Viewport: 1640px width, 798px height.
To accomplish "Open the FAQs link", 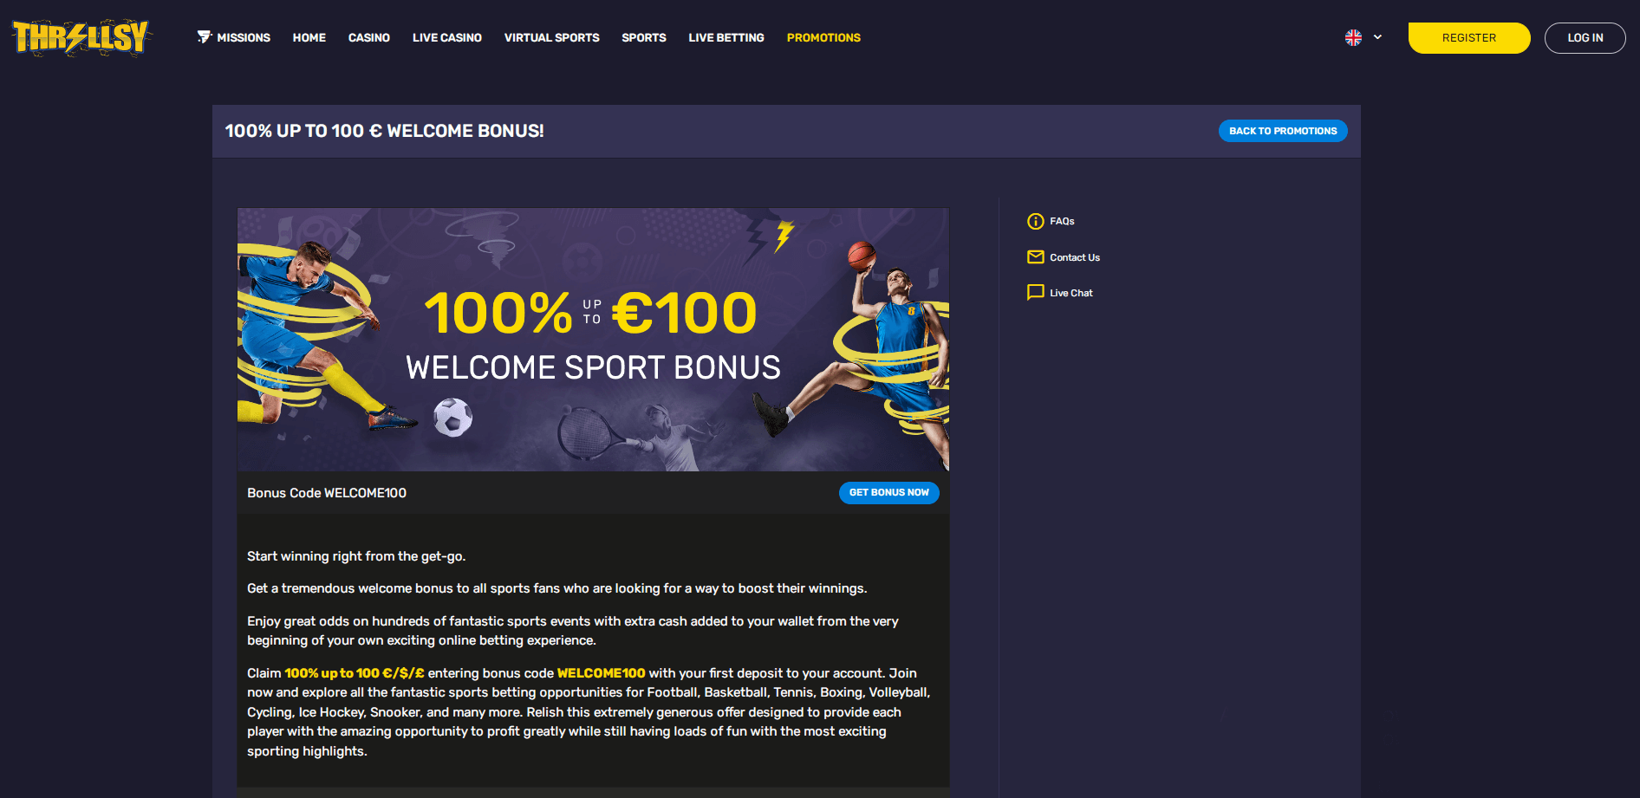I will (1062, 221).
